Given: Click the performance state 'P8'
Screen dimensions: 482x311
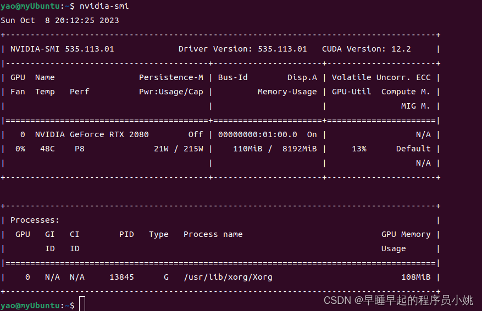Looking at the screenshot, I should click(79, 149).
